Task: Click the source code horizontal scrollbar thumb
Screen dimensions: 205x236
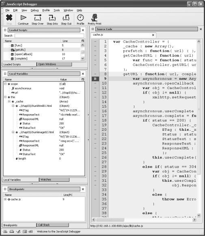Action: point(110,220)
